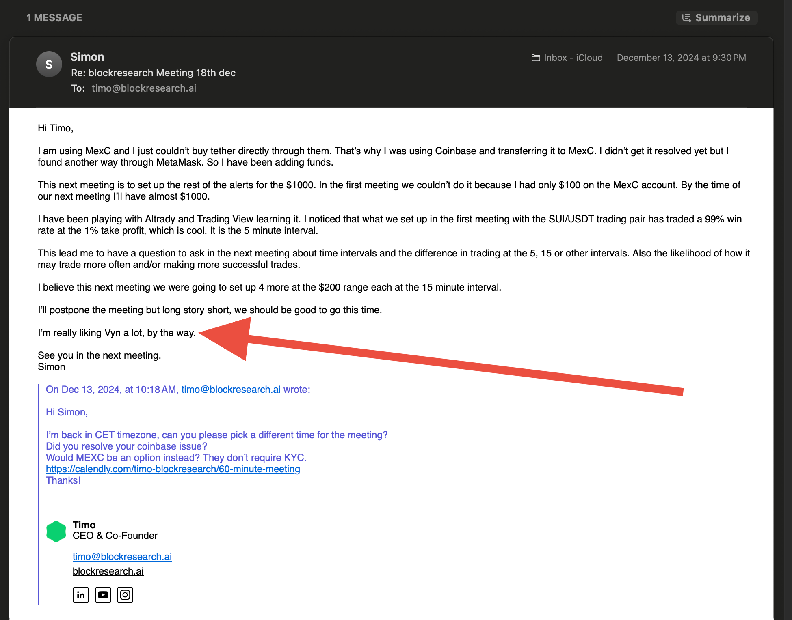The image size is (792, 620).
Task: Open LinkedIn icon in signature
Action: pos(81,595)
